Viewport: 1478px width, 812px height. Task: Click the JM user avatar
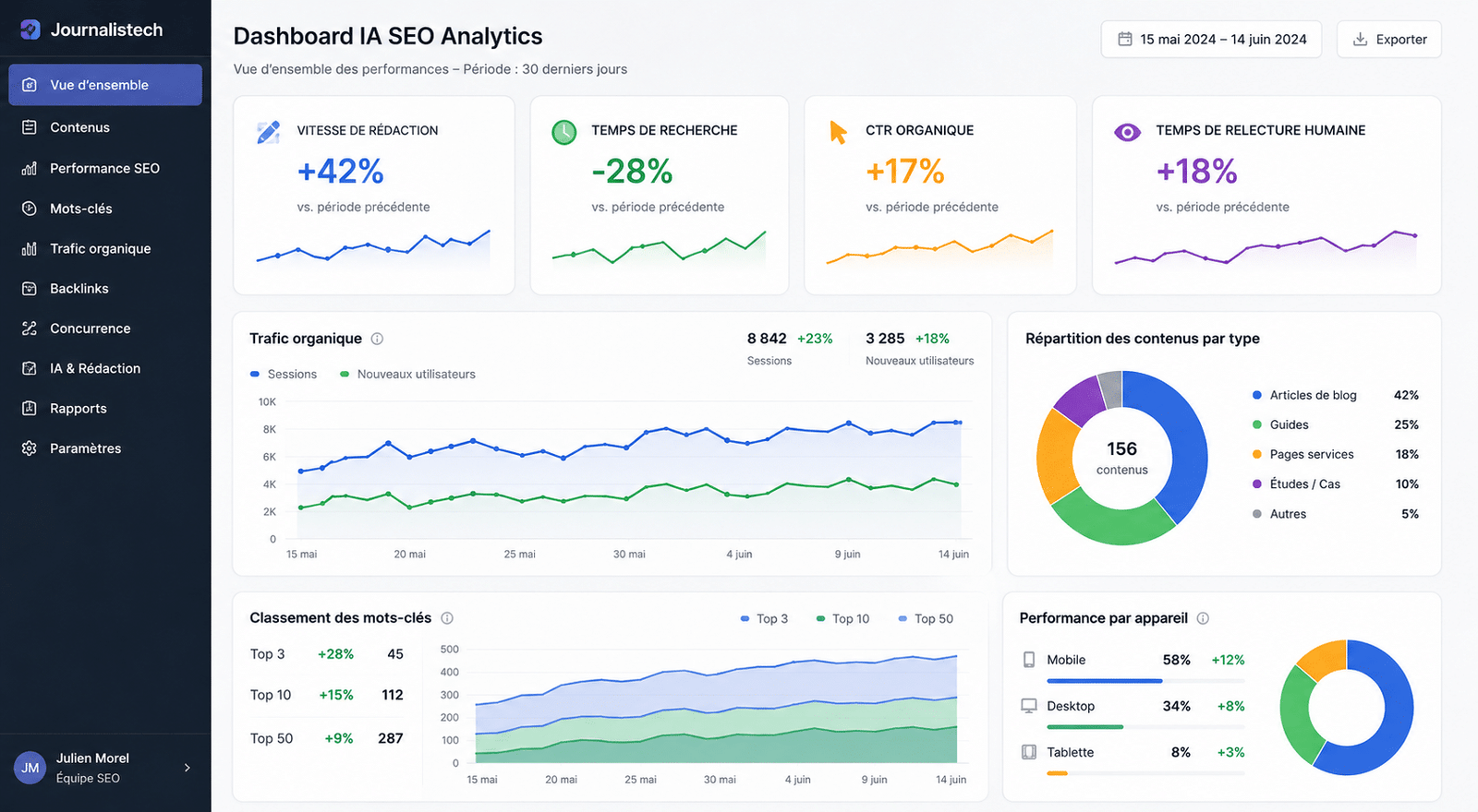click(30, 768)
